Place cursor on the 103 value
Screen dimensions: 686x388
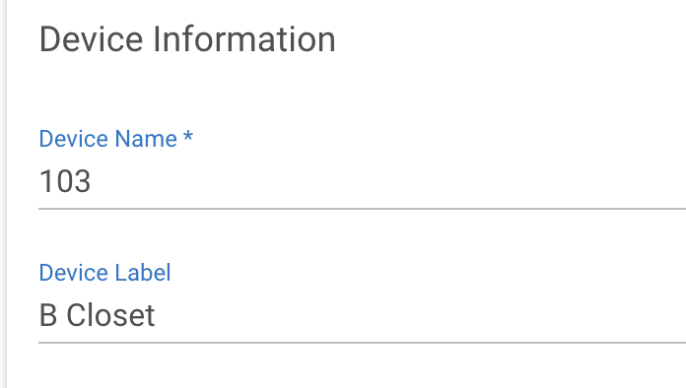click(x=65, y=181)
